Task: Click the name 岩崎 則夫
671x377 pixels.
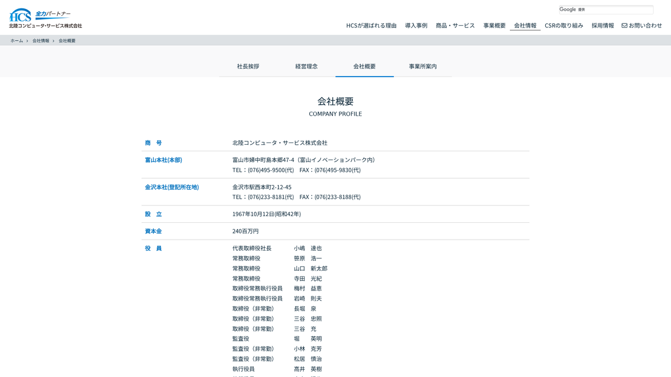Action: pos(308,298)
